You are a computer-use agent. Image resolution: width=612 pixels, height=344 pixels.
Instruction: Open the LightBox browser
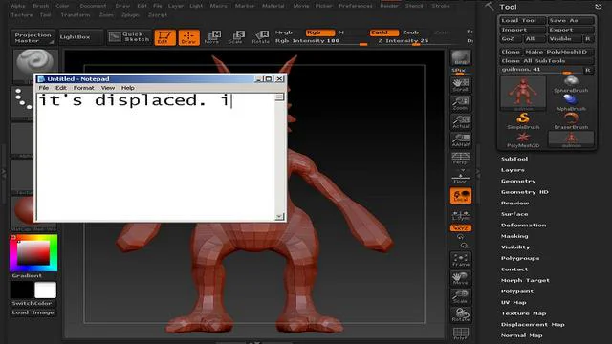point(80,37)
